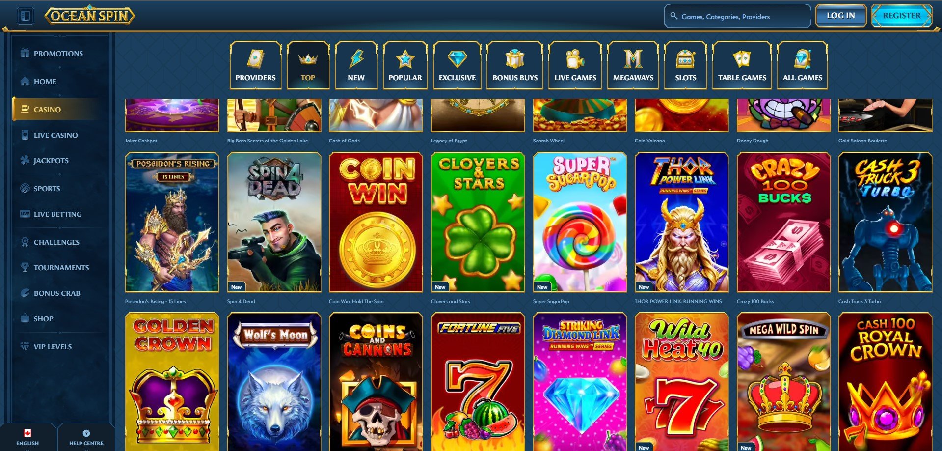The image size is (942, 451).
Task: Switch to the Megaways tab
Action: pyautogui.click(x=633, y=65)
